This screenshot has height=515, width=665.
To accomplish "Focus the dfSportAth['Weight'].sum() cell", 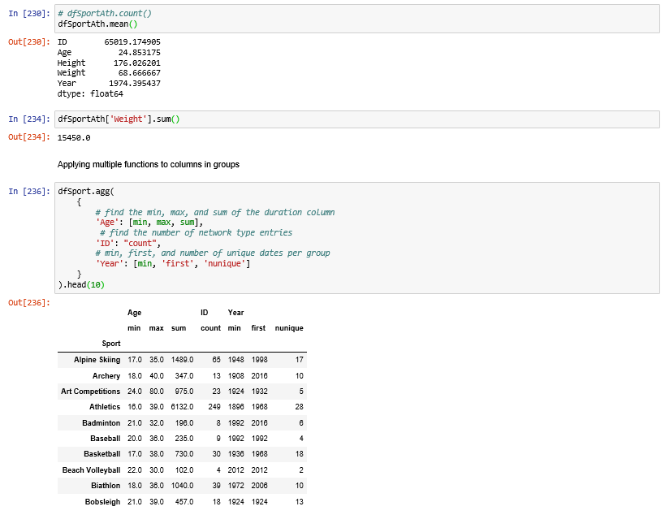I will point(357,119).
